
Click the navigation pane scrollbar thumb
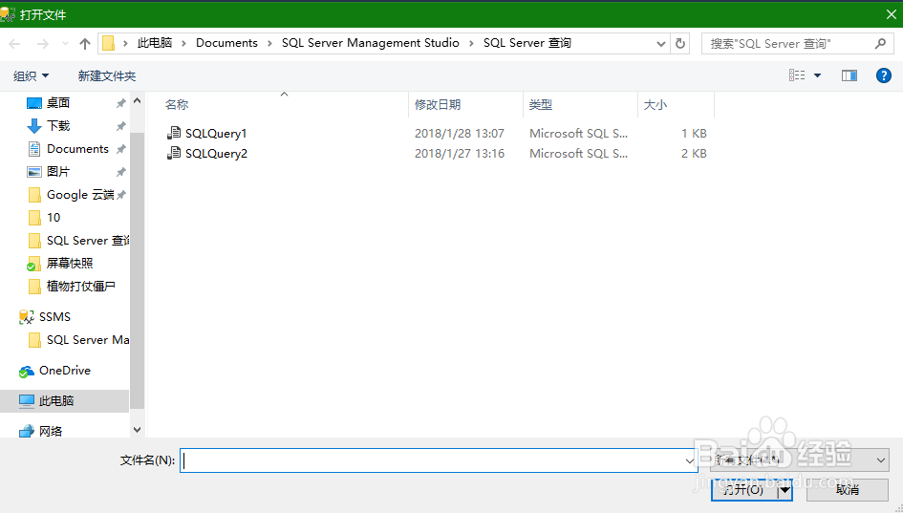[x=137, y=270]
